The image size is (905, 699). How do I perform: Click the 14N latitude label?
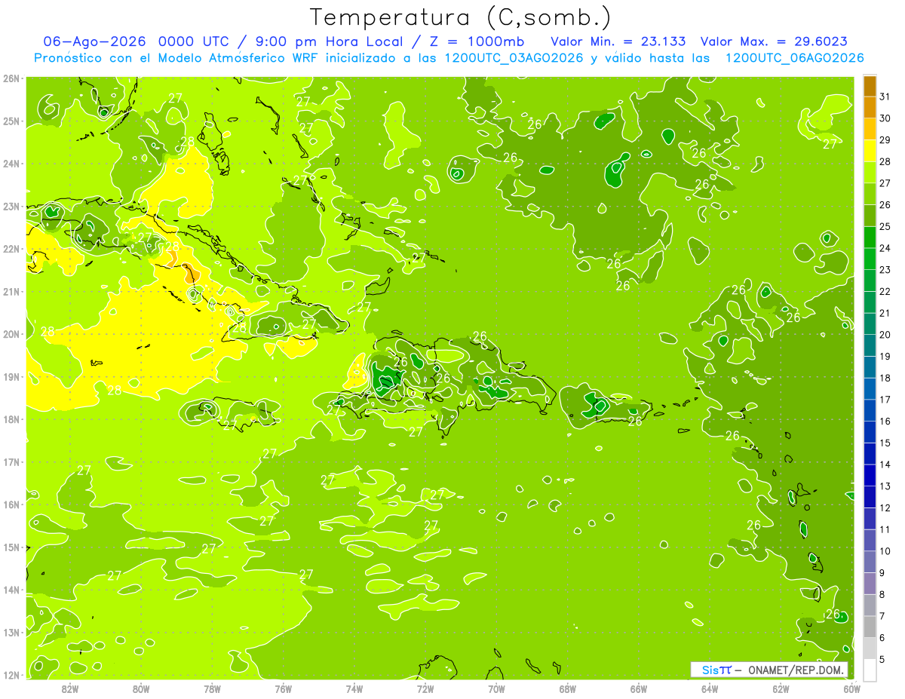click(x=12, y=590)
